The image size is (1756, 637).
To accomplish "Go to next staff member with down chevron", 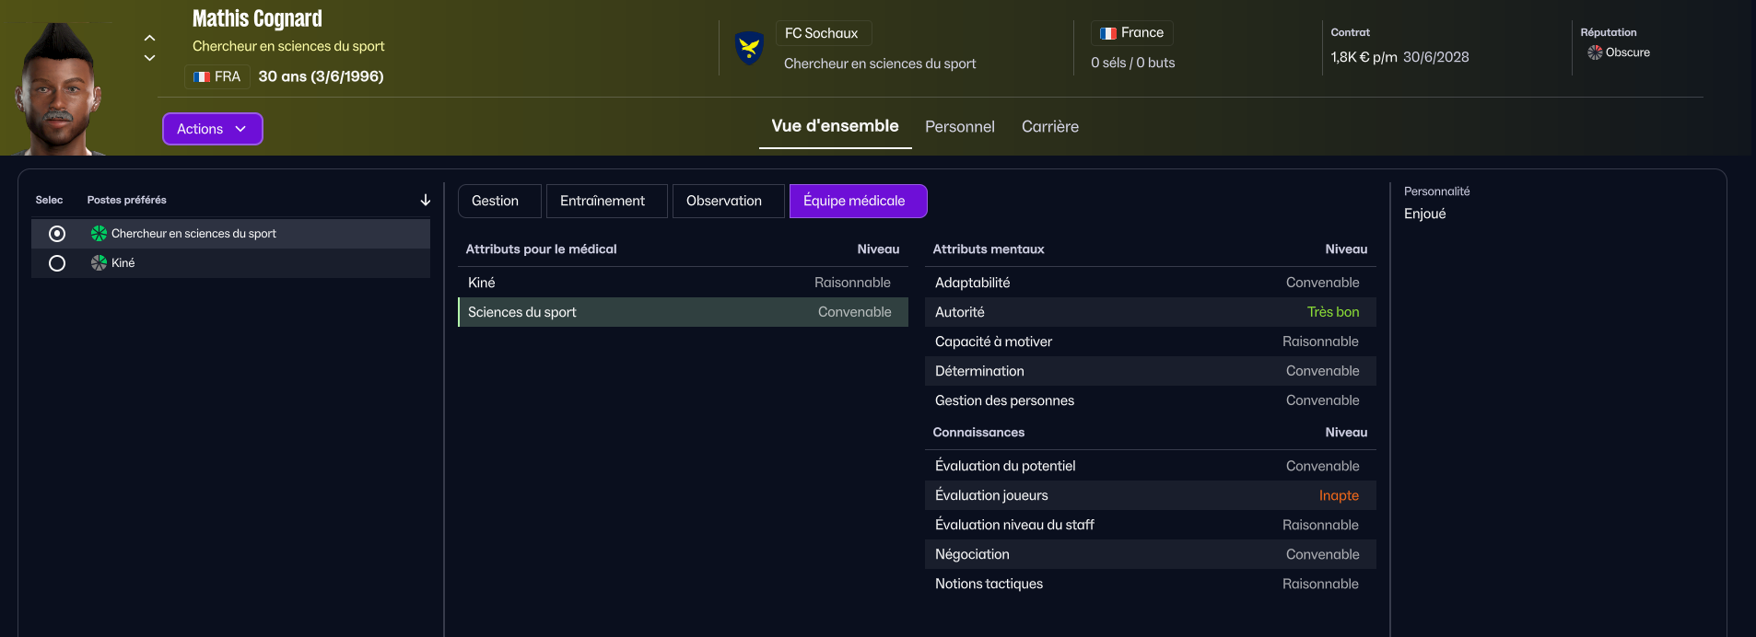I will point(149,58).
